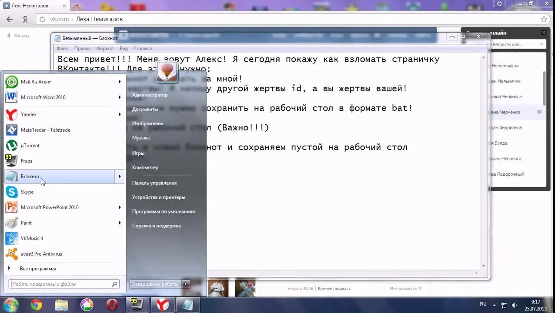Switch to Notepad taskbar button
Viewport: 555px width, 313px height.
tap(188, 305)
